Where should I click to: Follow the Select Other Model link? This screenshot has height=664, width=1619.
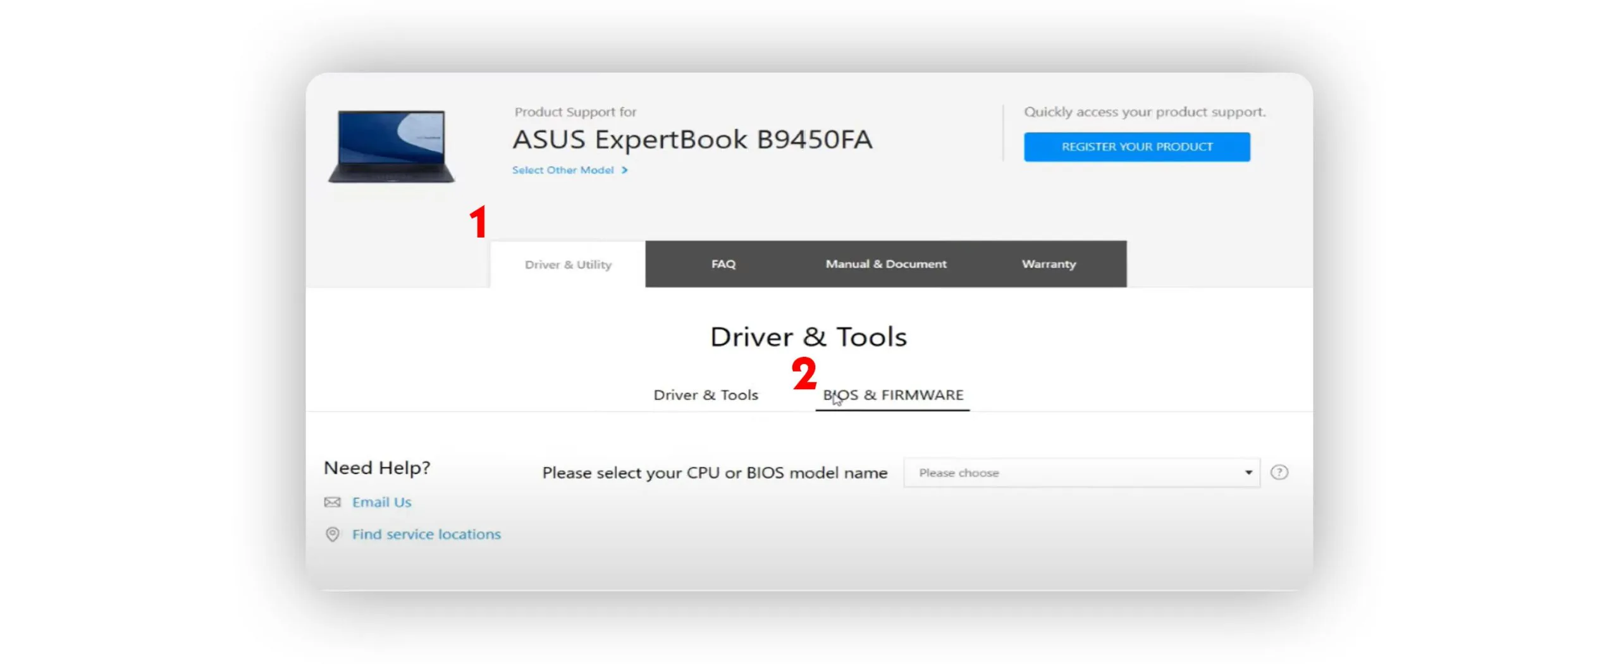click(x=562, y=171)
